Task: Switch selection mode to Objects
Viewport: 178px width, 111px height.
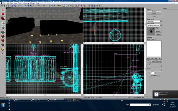Action: (x=154, y=13)
